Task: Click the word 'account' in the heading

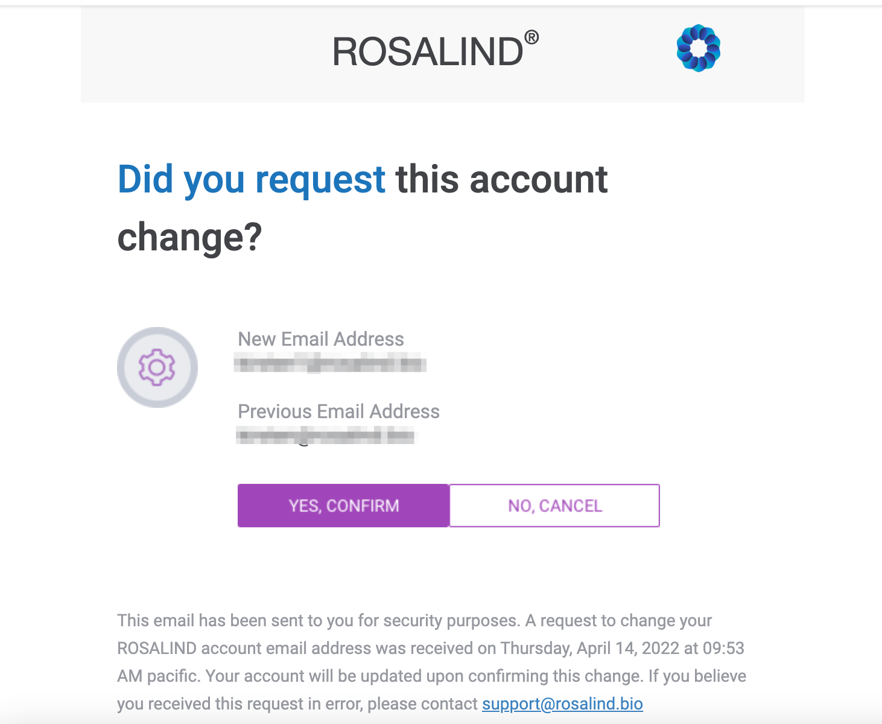Action: click(539, 179)
